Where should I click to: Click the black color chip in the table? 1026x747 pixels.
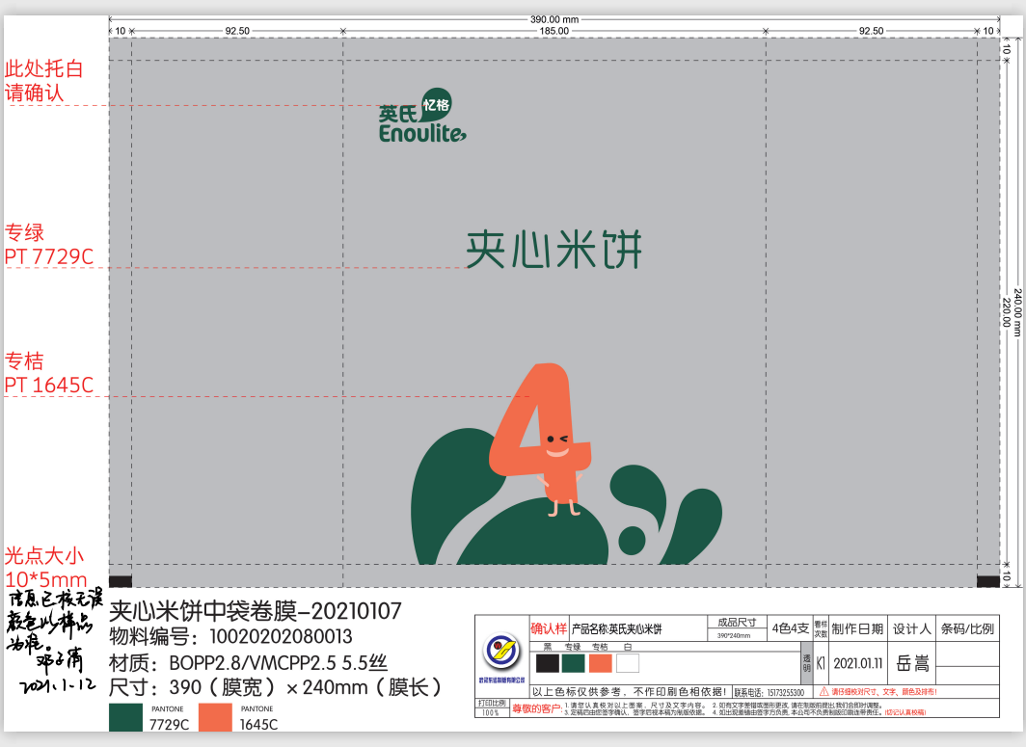click(x=547, y=663)
